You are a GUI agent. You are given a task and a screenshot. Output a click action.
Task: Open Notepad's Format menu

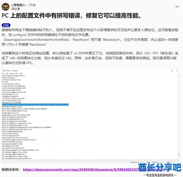[x=12, y=73]
